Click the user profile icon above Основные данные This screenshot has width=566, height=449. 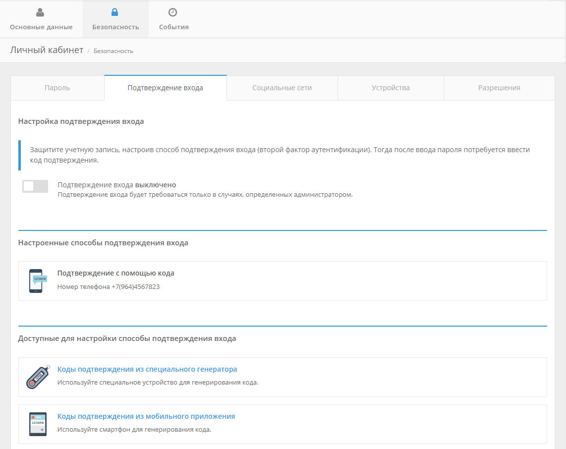pyautogui.click(x=40, y=12)
